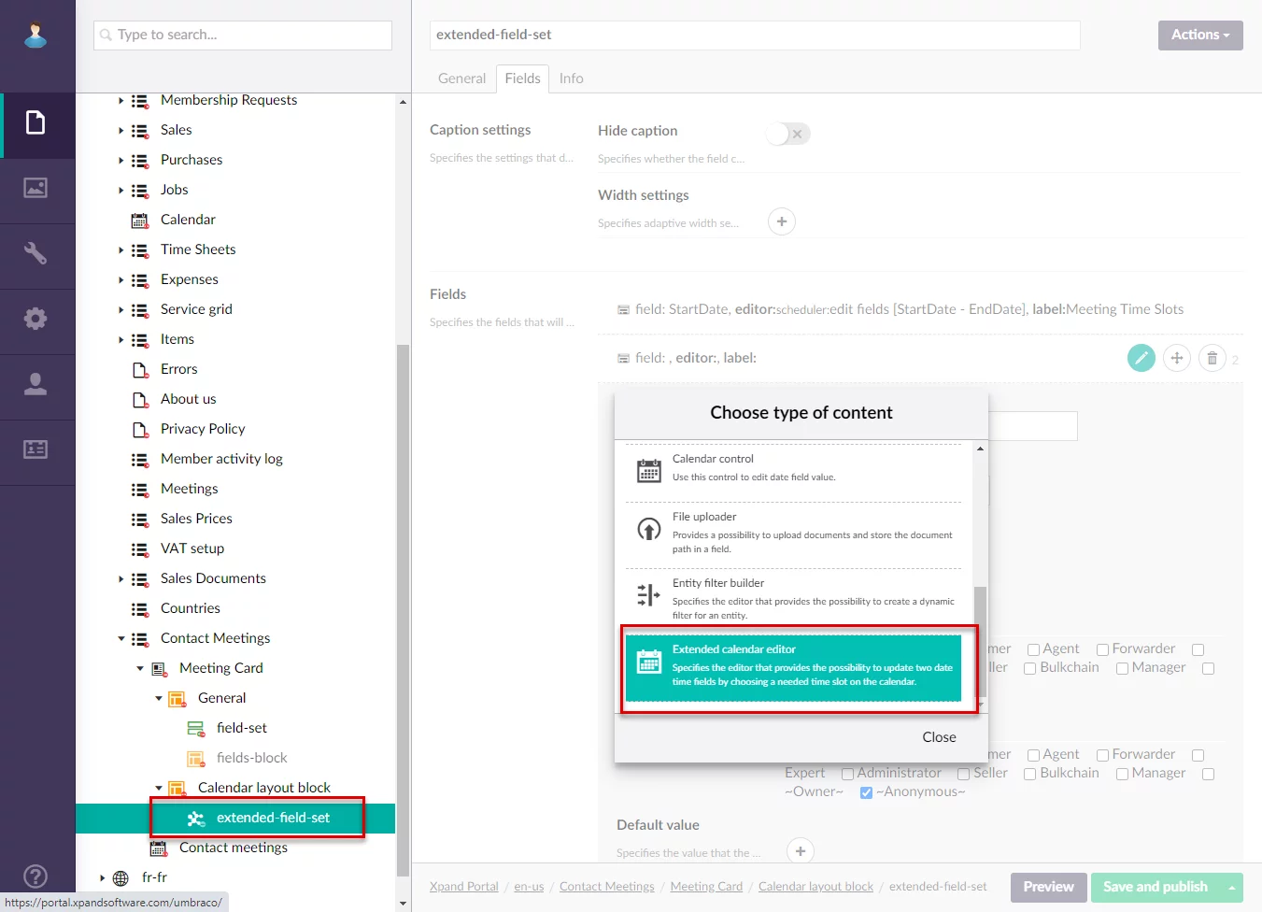
Task: Uncheck the ~Anonymous~ checkbox
Action: (866, 792)
